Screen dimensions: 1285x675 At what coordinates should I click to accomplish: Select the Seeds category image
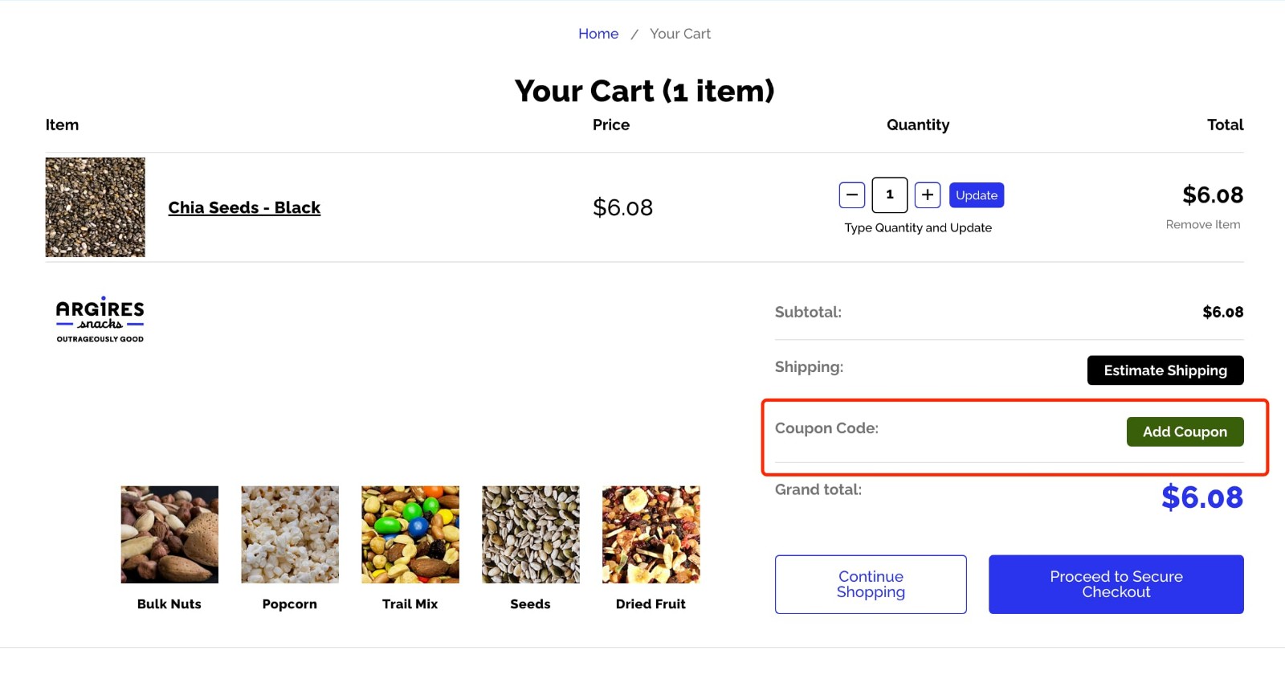pyautogui.click(x=531, y=534)
